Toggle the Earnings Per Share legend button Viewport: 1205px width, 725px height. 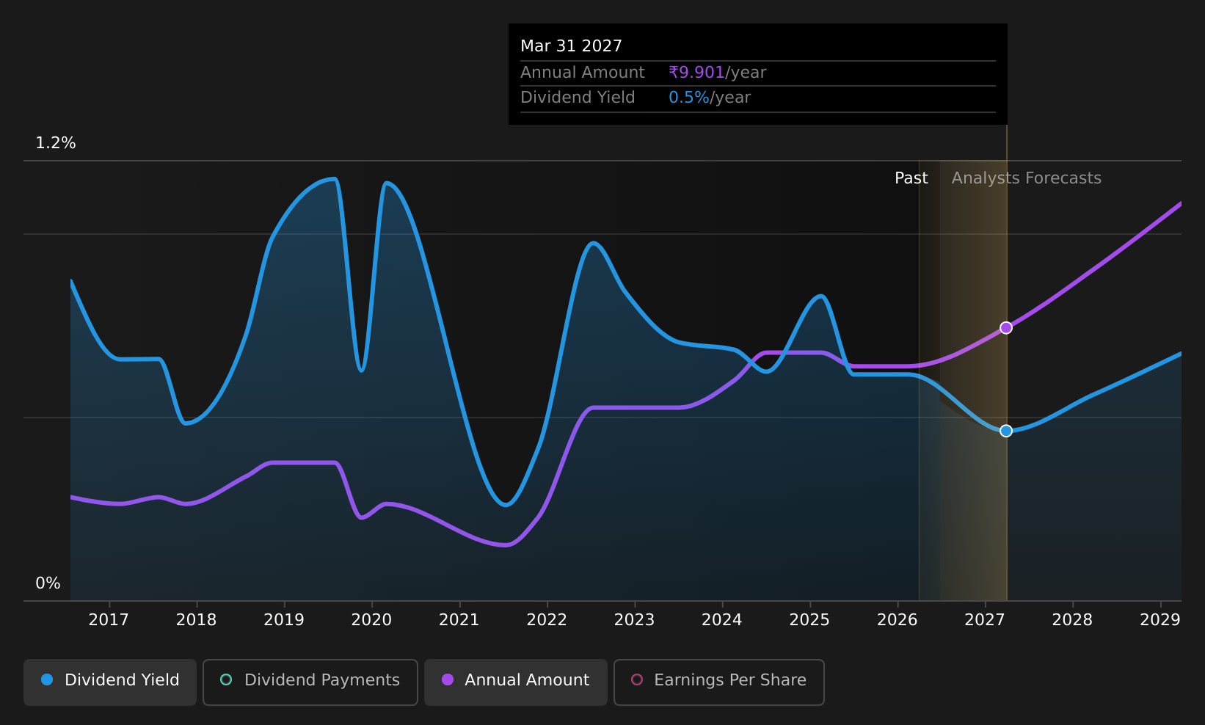coord(719,682)
